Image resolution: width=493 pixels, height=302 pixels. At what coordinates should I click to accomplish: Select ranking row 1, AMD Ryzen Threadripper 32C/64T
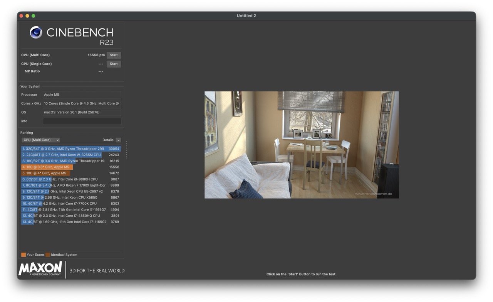click(71, 149)
